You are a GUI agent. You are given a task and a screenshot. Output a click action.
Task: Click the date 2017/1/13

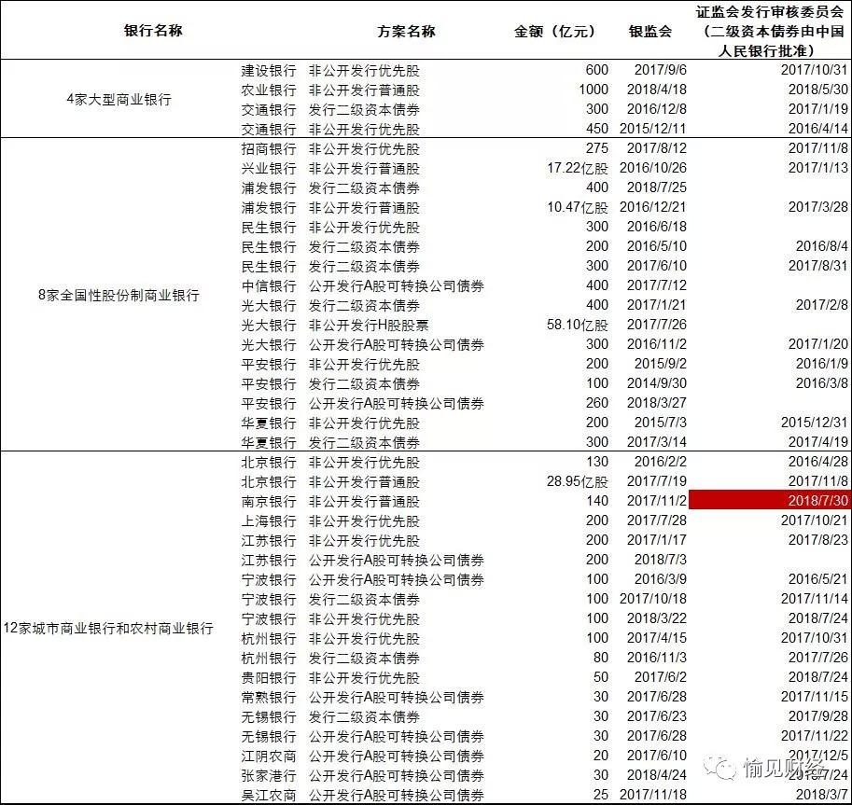click(x=817, y=168)
